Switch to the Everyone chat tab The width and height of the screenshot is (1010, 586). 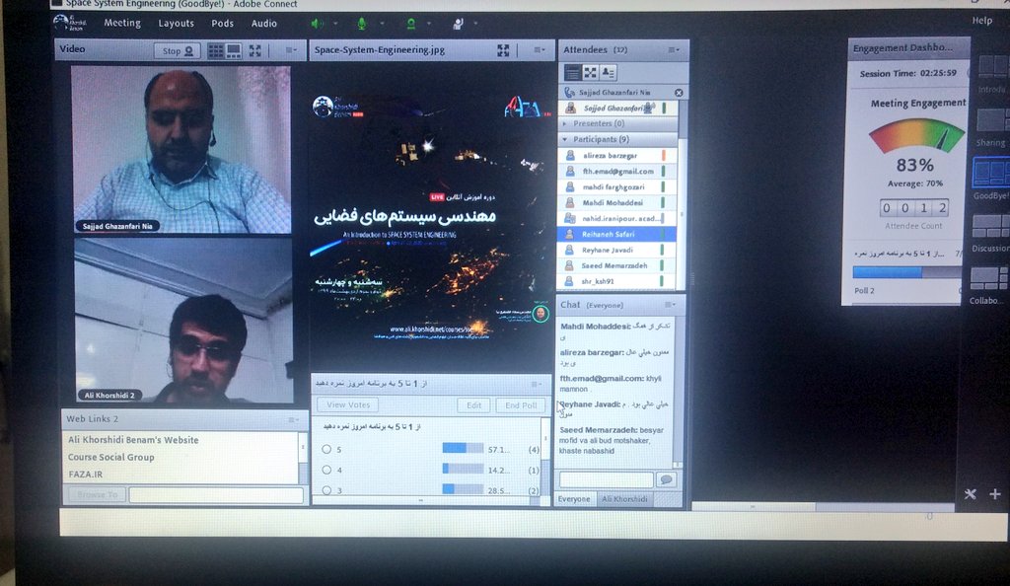574,499
